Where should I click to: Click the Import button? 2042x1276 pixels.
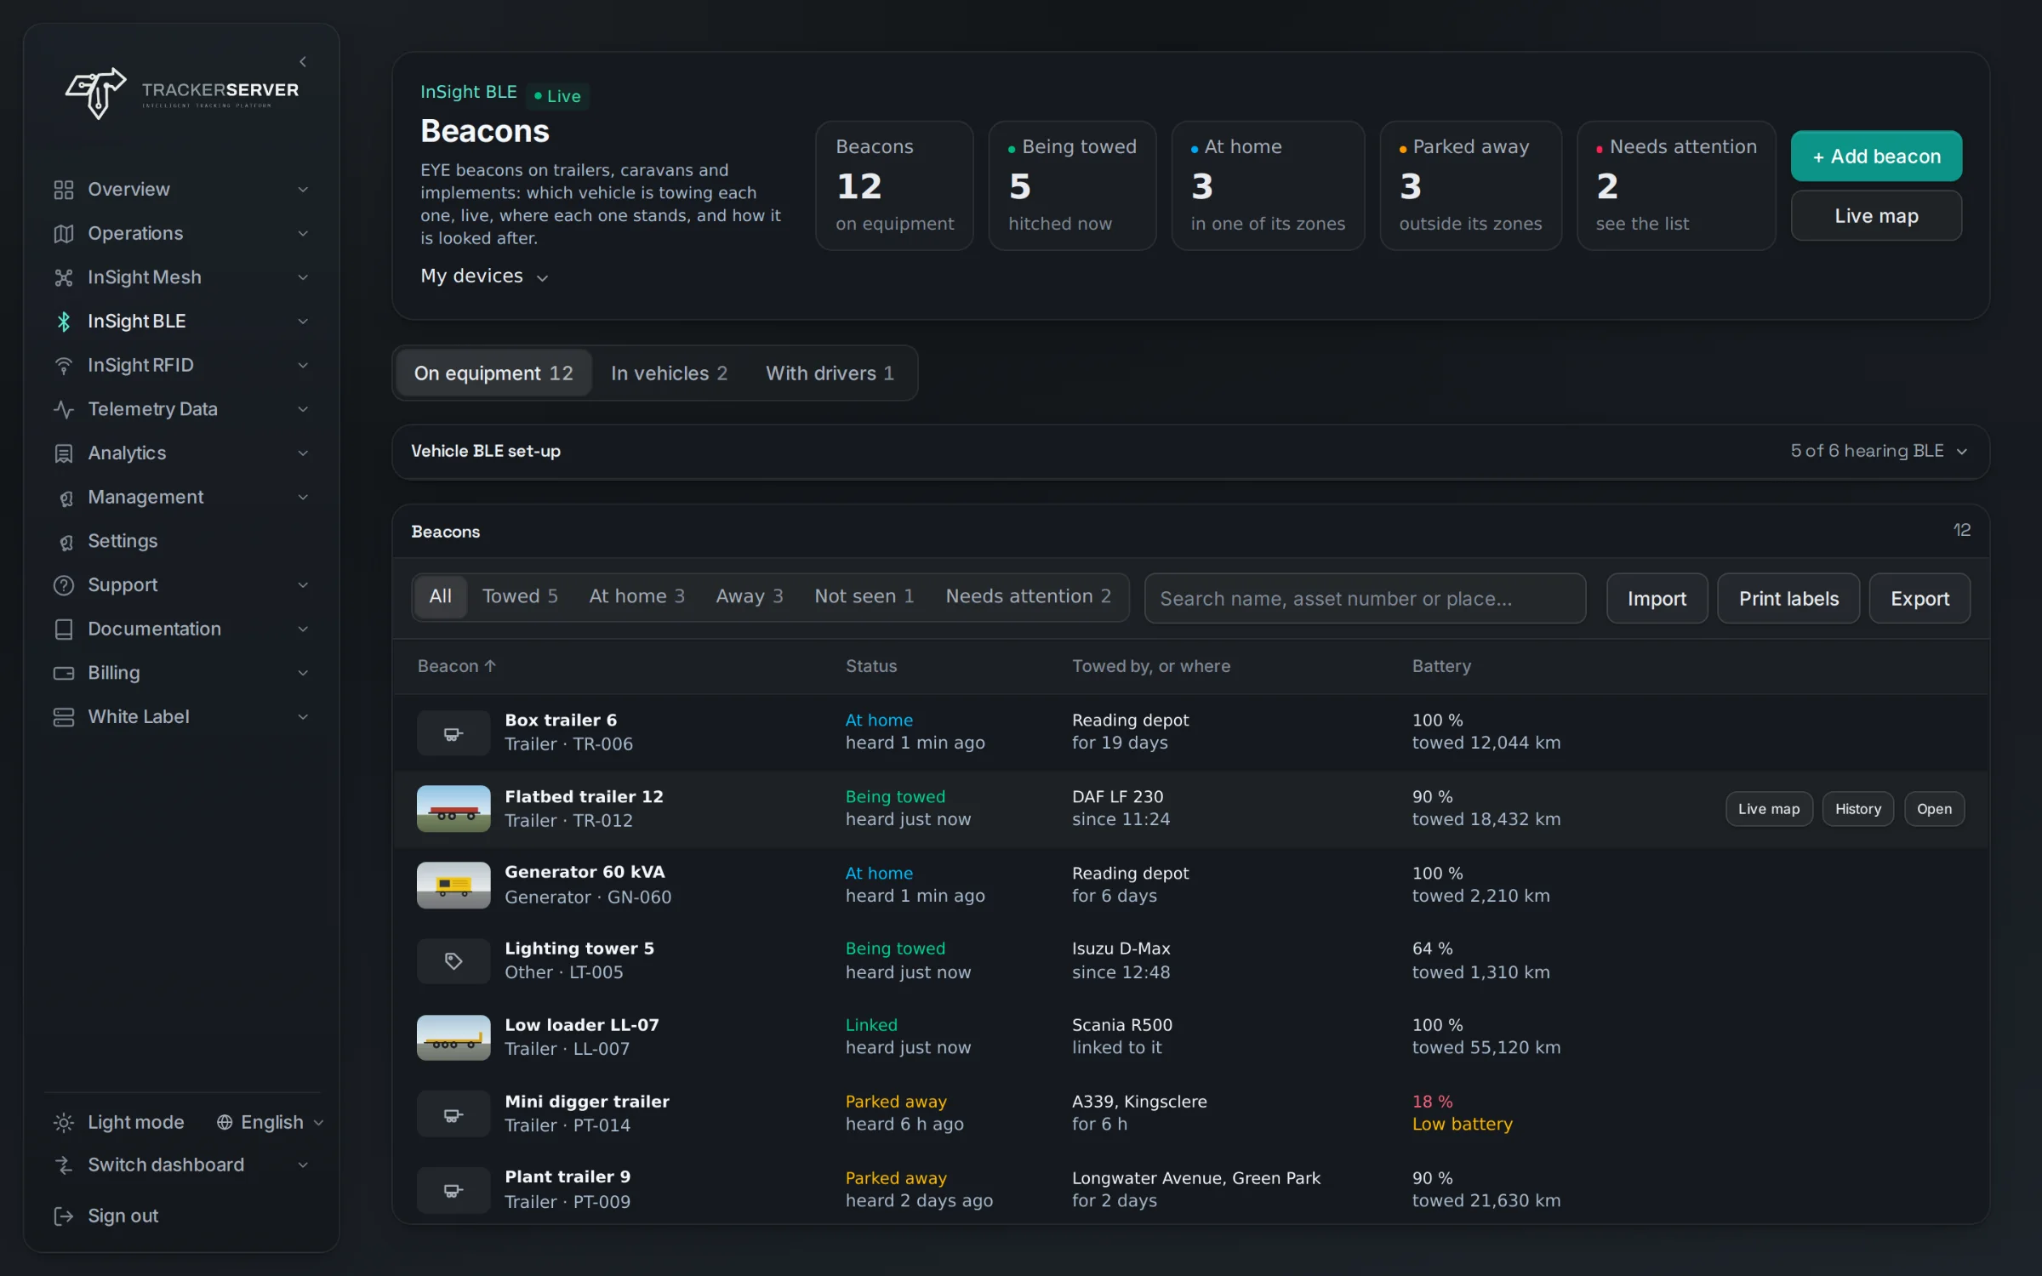click(1657, 598)
